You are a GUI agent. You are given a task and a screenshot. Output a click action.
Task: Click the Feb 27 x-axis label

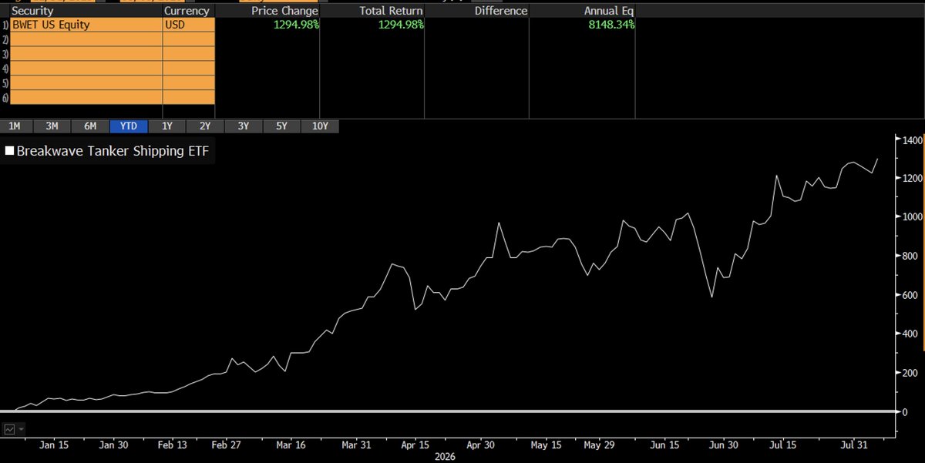225,445
